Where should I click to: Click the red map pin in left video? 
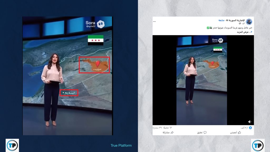point(98,64)
